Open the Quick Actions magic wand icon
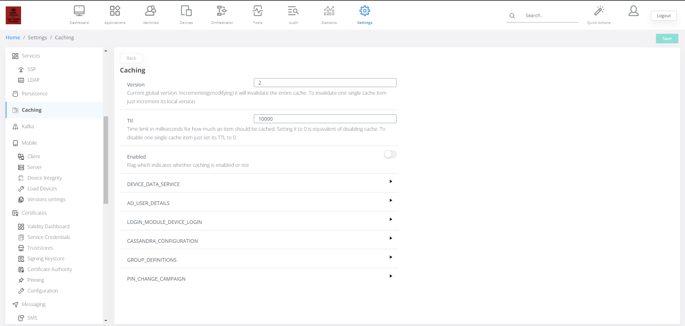This screenshot has height=326, width=685. [599, 11]
